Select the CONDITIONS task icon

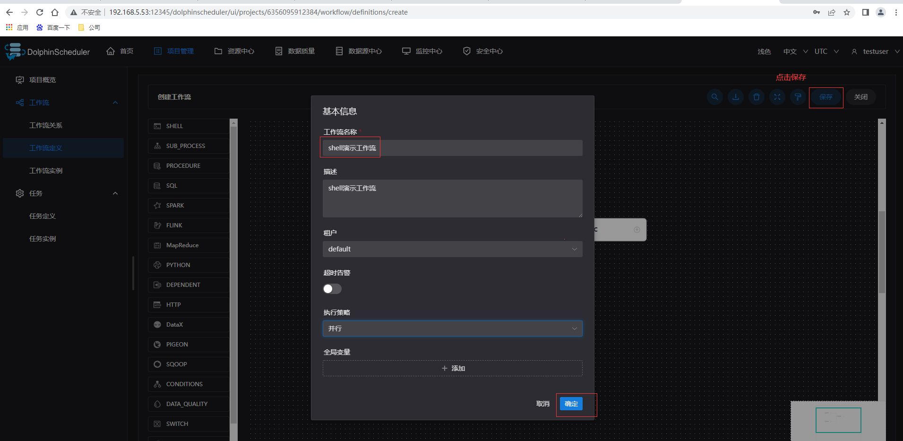click(157, 384)
